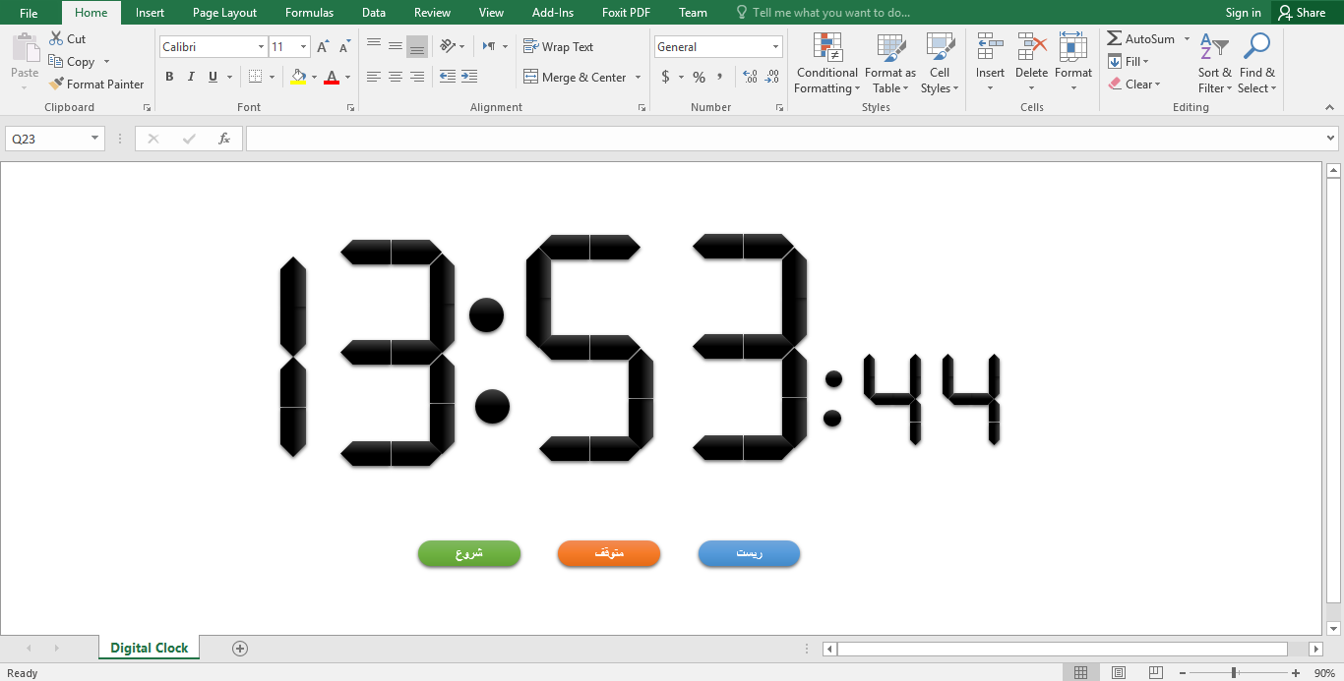1344x681 pixels.
Task: Switch to the Page Layout tab
Action: click(224, 13)
